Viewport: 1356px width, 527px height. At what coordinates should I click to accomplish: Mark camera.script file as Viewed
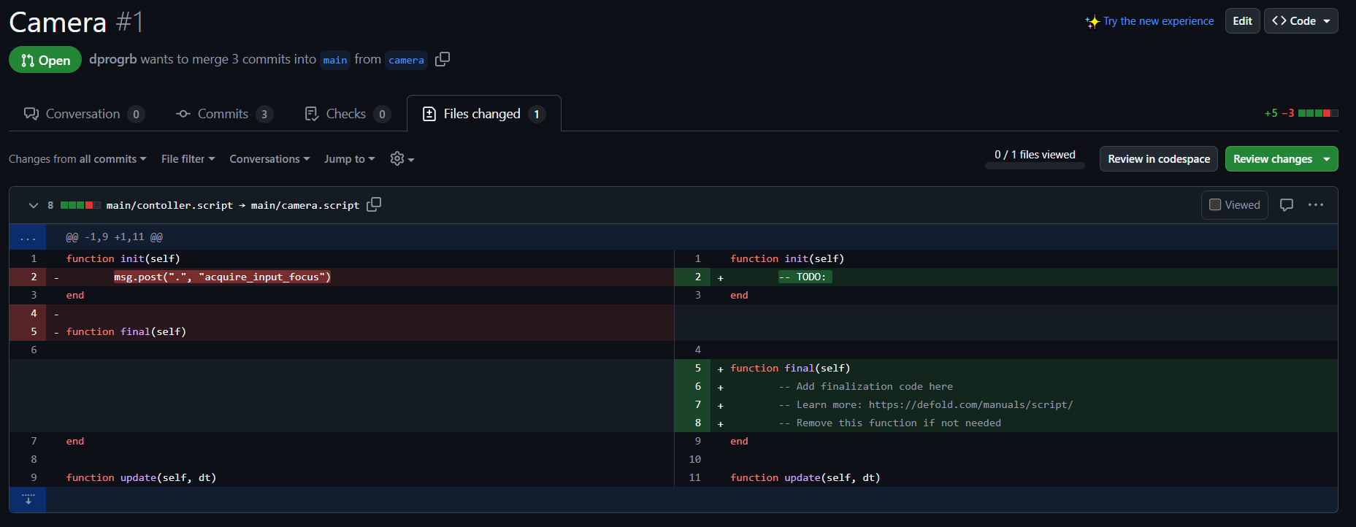click(x=1235, y=205)
